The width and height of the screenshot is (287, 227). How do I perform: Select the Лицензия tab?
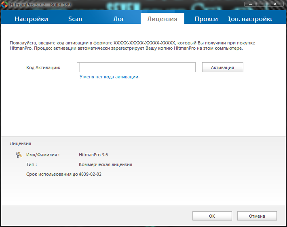click(162, 19)
